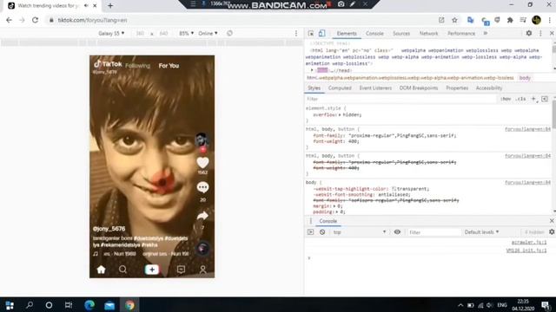Click the console eye live expression icon
This screenshot has height=312, width=556.
pyautogui.click(x=397, y=232)
